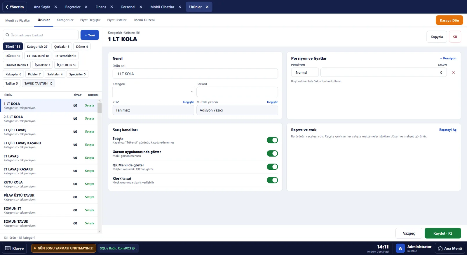Image resolution: width=467 pixels, height=255 pixels.
Task: Click Değiştir link for KDV
Action: click(x=189, y=102)
